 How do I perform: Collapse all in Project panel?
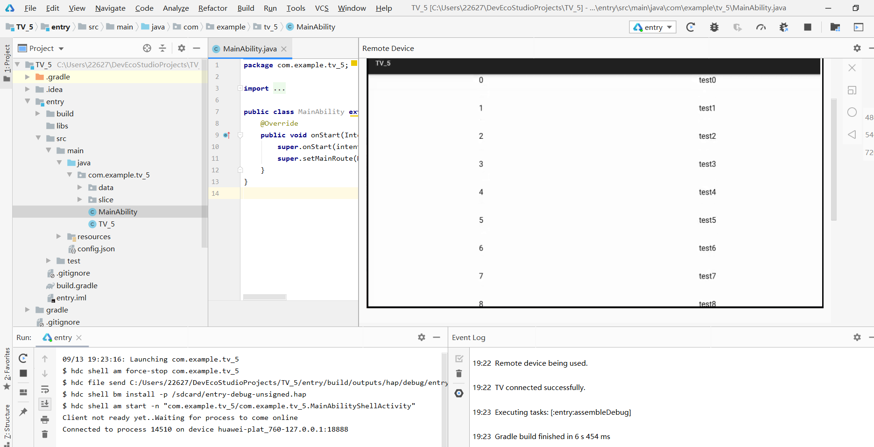(162, 48)
